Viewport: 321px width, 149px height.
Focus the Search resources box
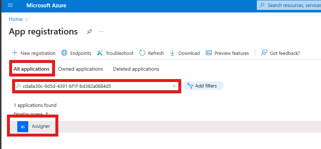tap(289, 5)
